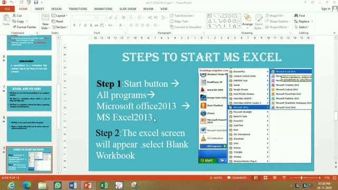Switch to the SLIDE SHOW tab
This screenshot has width=338, height=190.
coord(128,9)
